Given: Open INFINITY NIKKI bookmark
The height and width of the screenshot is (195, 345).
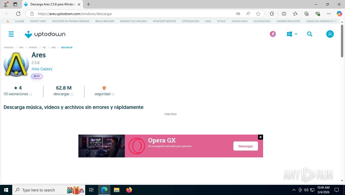Looking at the screenshot, I should (38, 21).
